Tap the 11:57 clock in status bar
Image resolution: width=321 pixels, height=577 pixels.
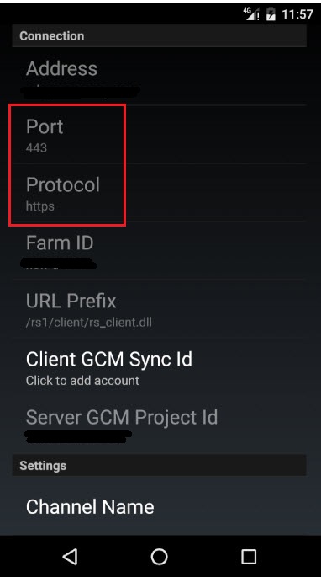(297, 14)
